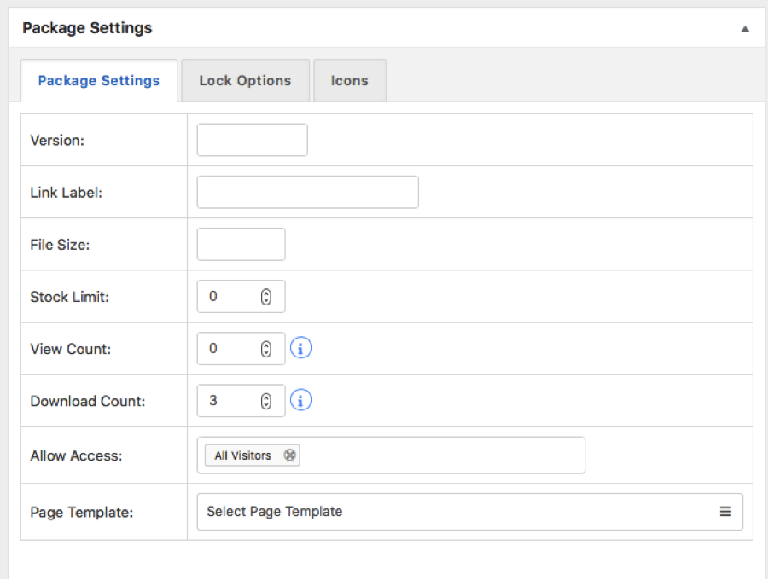
Task: Adjust the Stock Limit stepper arrows
Action: pos(266,297)
